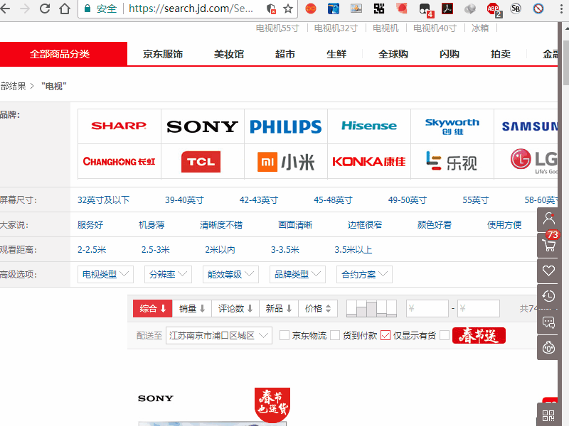Open the blue toucan extension icon
Viewport: 569px width, 426px height.
click(333, 9)
